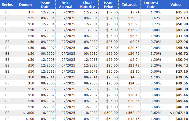The height and width of the screenshot is (121, 189).
Task: Click the $1,062.40 value cell
Action: [179, 113]
